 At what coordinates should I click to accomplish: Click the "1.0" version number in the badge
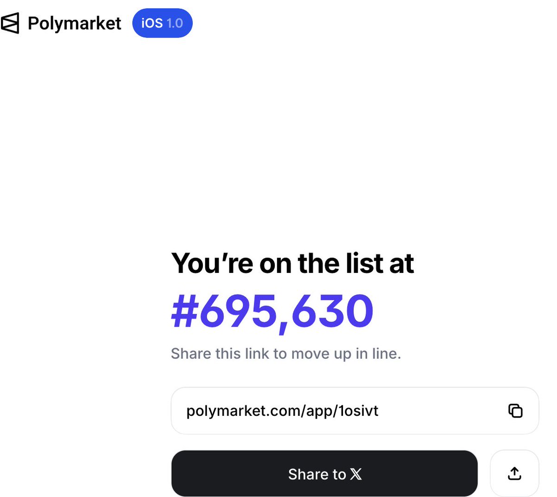[175, 23]
